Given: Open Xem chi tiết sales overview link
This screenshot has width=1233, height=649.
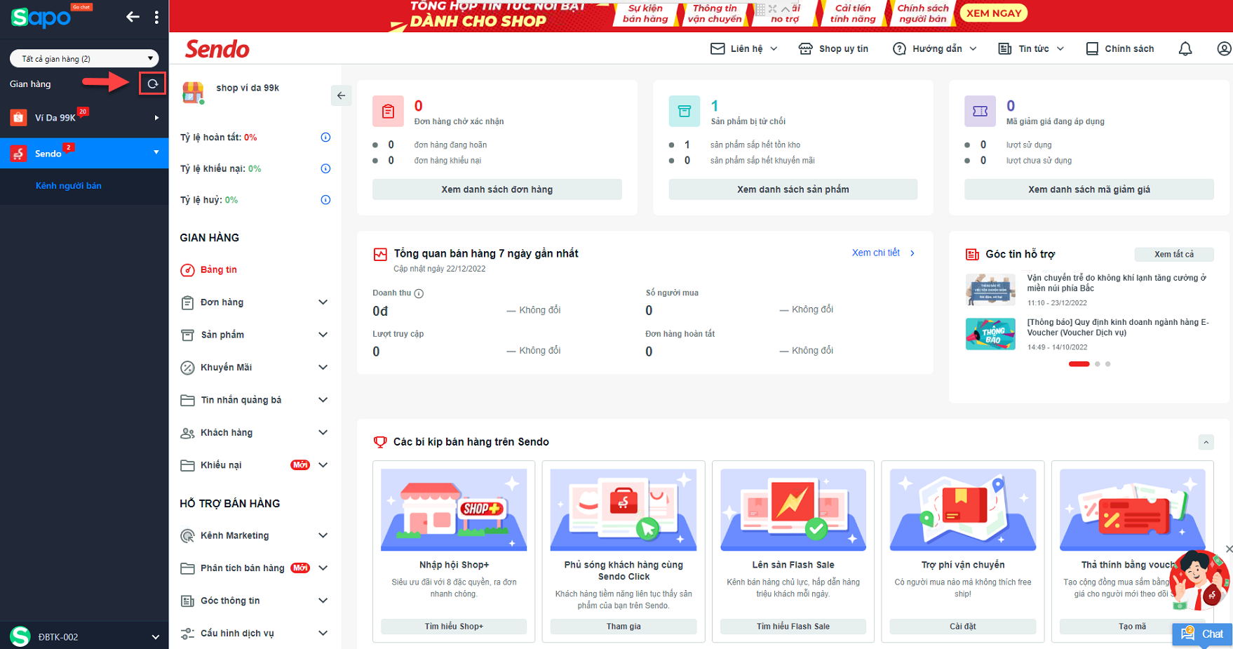Looking at the screenshot, I should click(x=883, y=253).
